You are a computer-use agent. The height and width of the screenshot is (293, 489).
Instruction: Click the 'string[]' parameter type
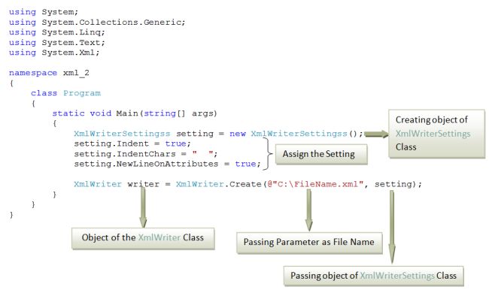coord(164,113)
